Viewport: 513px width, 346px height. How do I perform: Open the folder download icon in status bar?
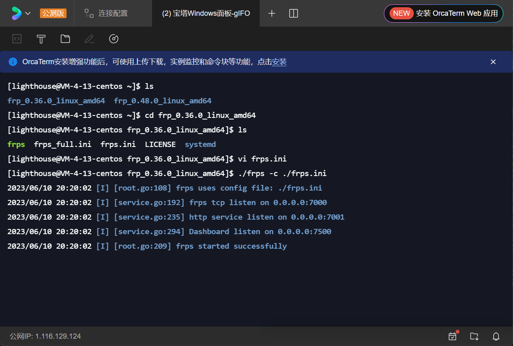(x=474, y=336)
